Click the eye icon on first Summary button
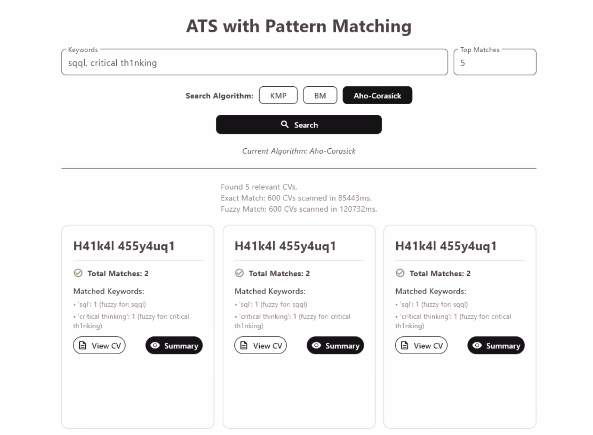 [x=155, y=345]
